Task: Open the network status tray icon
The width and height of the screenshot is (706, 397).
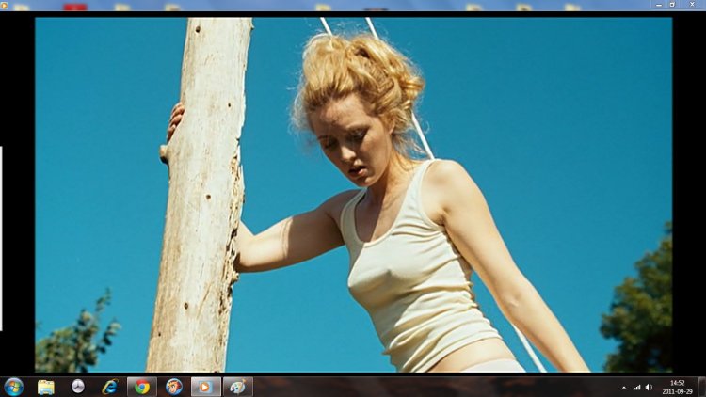Action: (x=636, y=388)
